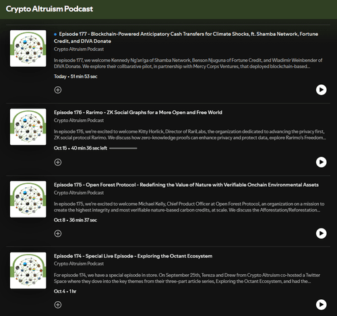Open Episode 175 Open Forest Protocol title
Screen dimensions: 337x316
coord(186,185)
